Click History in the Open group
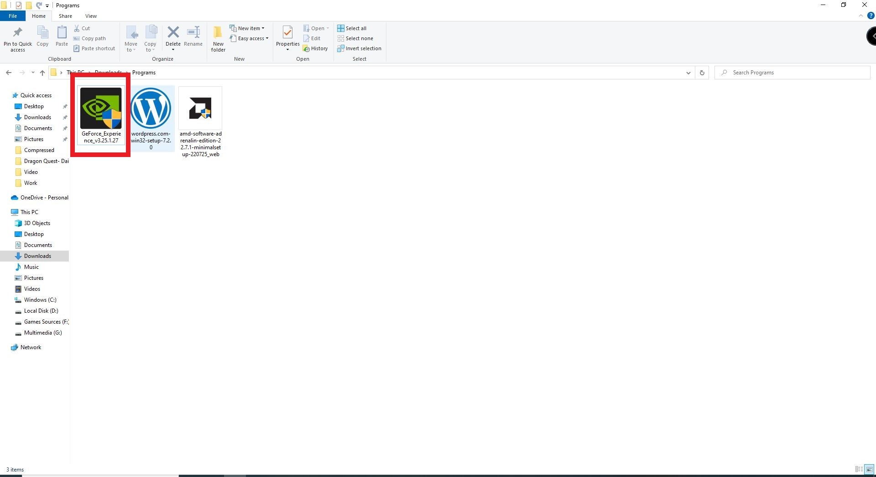876x477 pixels. pos(315,48)
